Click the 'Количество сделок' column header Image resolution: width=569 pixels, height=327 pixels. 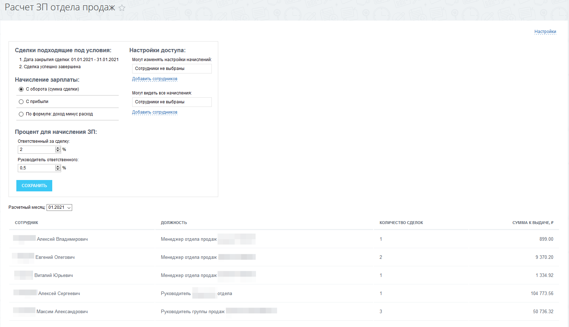[x=401, y=223]
